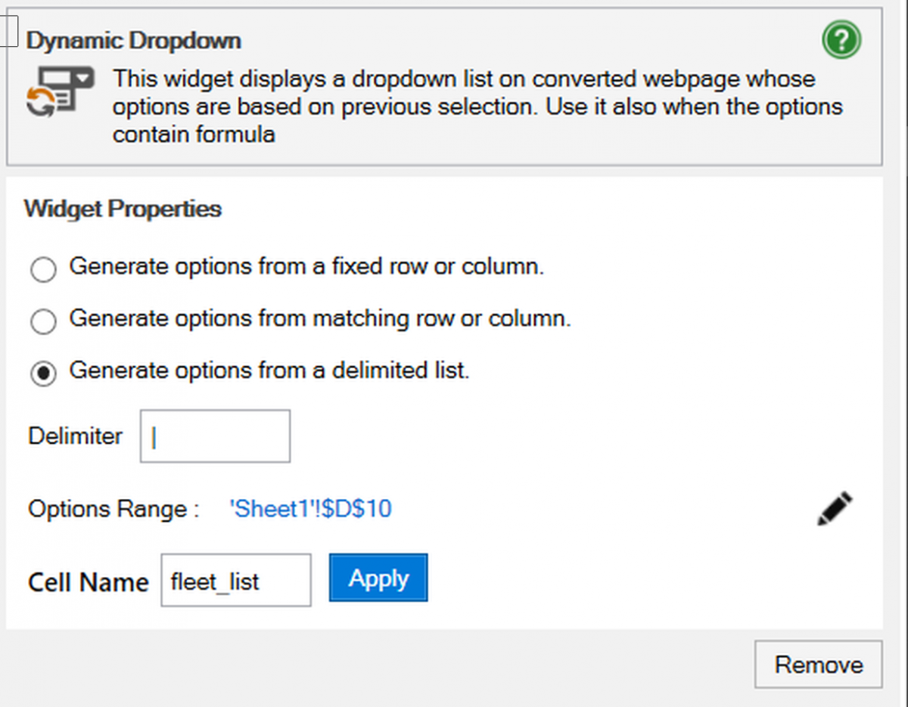
Task: Click the Delimiter label text
Action: pyautogui.click(x=75, y=436)
